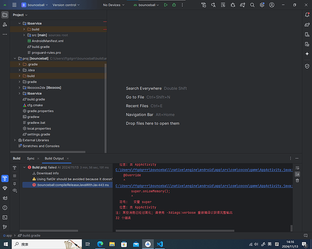This screenshot has height=249, width=312.
Task: Open the Git version control tool window
Action: 5,227
